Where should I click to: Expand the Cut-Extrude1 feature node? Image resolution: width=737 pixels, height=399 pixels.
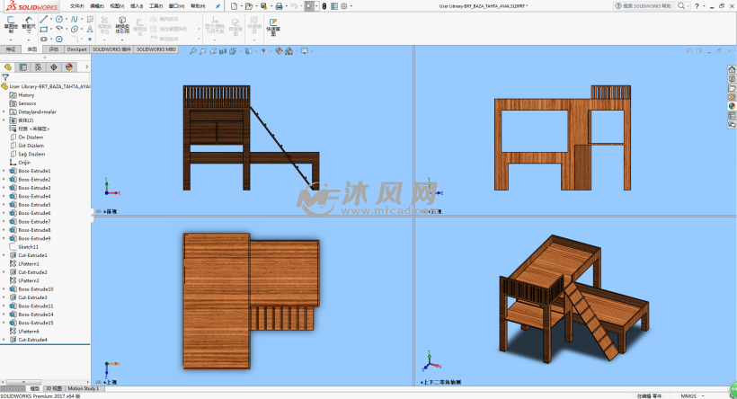tap(4, 255)
